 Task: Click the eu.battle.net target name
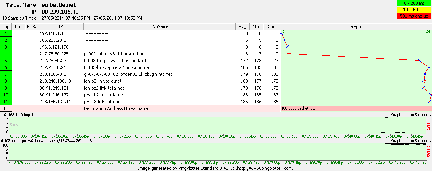click(59, 5)
